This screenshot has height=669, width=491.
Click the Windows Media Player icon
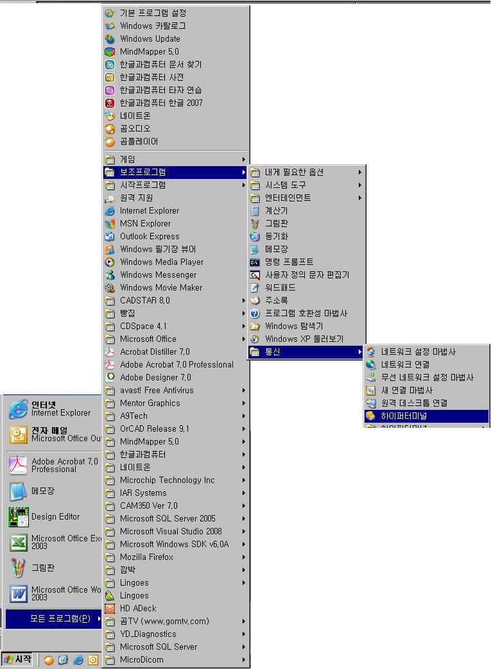[110, 262]
